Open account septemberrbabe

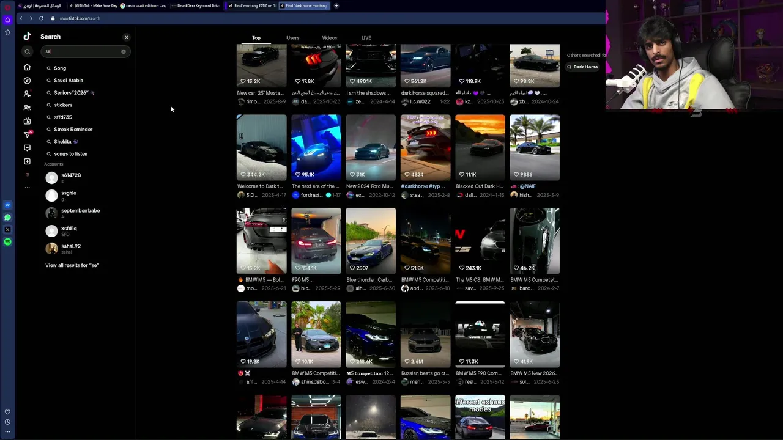pyautogui.click(x=86, y=213)
